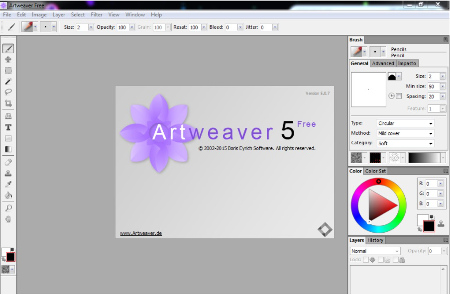The height and width of the screenshot is (295, 450).
Task: Open the Filter menu
Action: point(96,14)
